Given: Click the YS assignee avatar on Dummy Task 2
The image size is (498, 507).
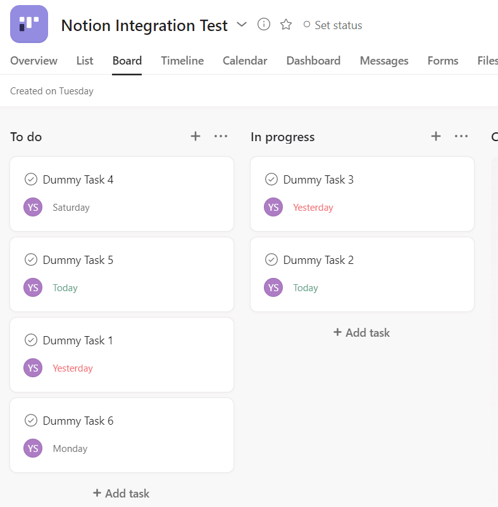Looking at the screenshot, I should 273,287.
